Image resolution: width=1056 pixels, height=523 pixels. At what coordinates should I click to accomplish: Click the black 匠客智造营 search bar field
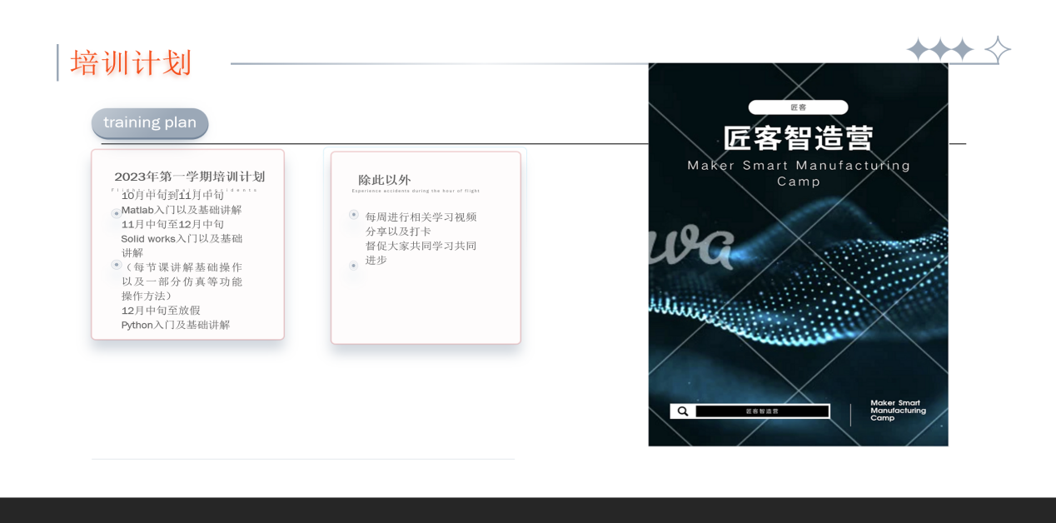tap(762, 411)
